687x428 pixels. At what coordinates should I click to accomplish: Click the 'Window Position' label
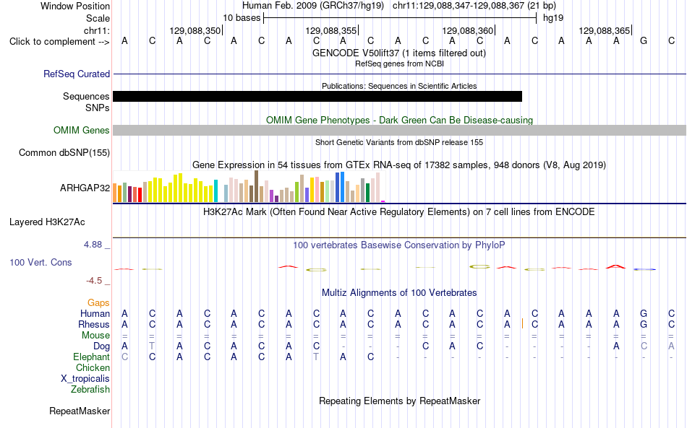click(75, 6)
